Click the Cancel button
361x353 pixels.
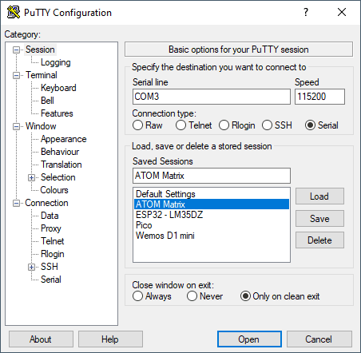click(319, 339)
